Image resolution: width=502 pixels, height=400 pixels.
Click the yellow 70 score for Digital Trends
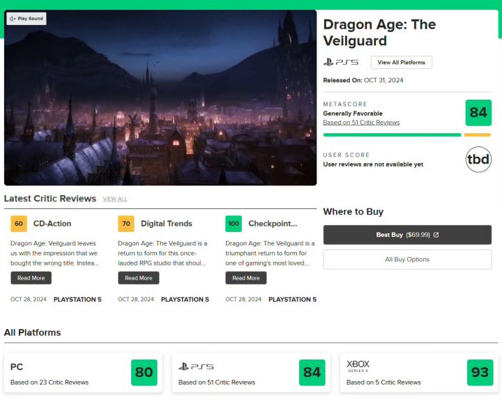point(126,224)
